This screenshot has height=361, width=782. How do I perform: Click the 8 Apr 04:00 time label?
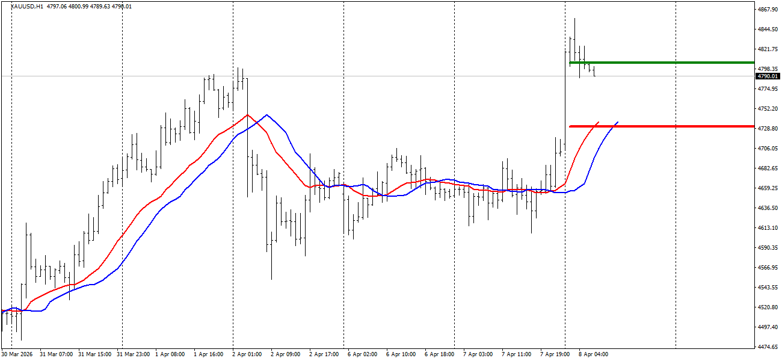(x=594, y=354)
